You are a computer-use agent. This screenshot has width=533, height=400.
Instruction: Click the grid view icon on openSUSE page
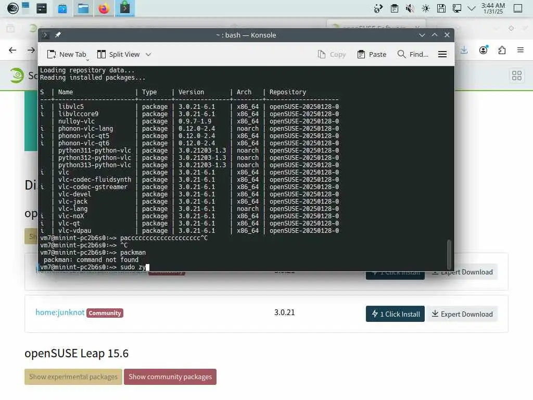tap(517, 76)
